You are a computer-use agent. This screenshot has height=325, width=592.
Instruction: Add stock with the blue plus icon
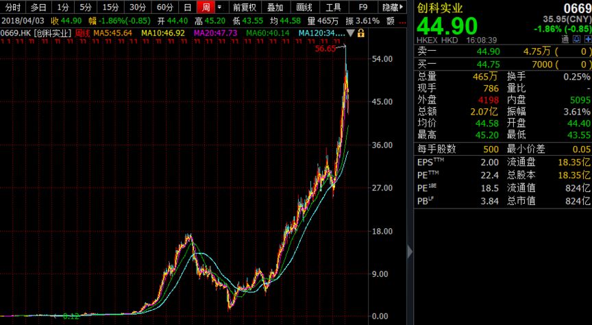pos(588,39)
